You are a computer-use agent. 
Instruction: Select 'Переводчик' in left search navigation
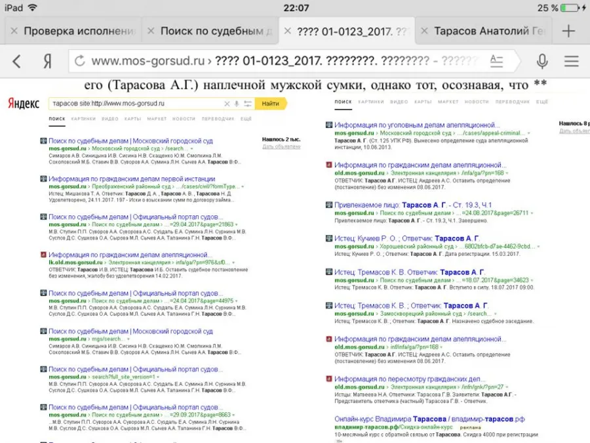[x=218, y=119]
